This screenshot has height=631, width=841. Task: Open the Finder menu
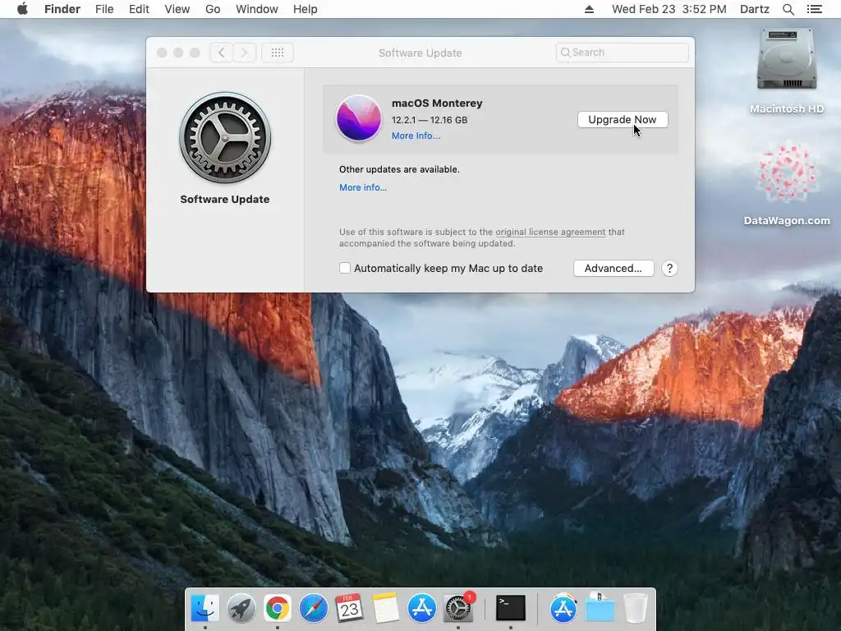(x=62, y=9)
